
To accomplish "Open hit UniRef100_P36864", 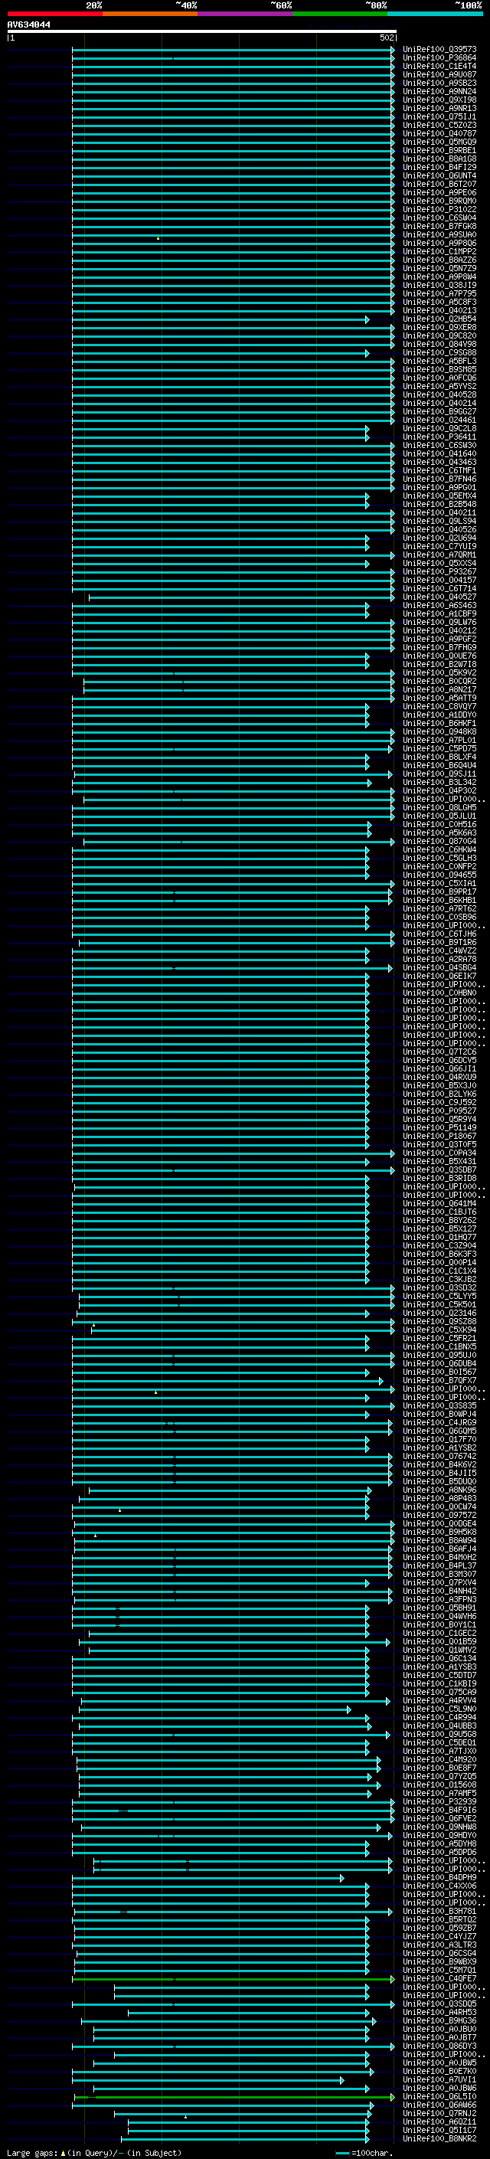I will click(439, 58).
